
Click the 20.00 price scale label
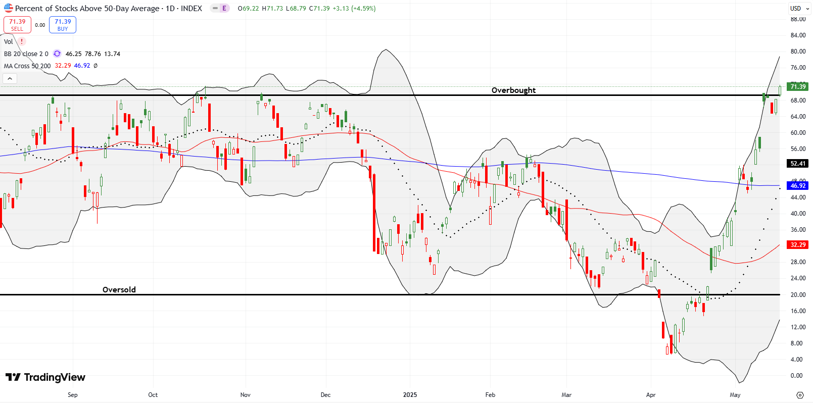(798, 295)
